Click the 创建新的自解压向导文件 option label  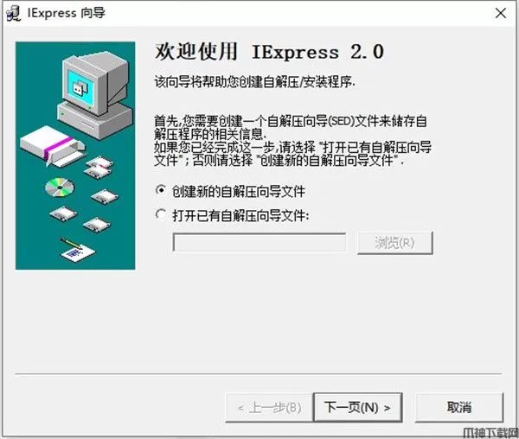[239, 191]
